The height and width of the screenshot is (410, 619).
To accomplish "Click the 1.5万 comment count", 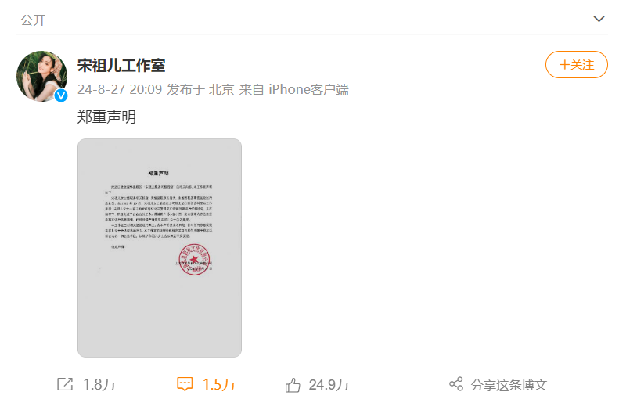I will (219, 384).
